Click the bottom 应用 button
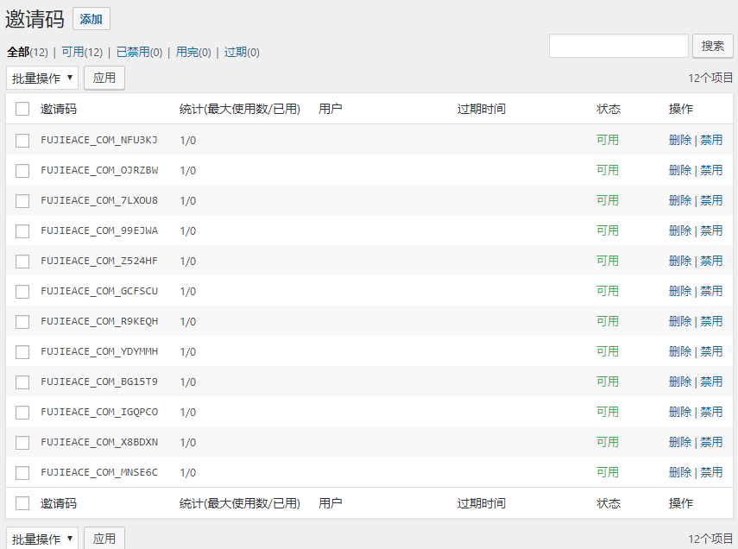738x549 pixels. [104, 539]
